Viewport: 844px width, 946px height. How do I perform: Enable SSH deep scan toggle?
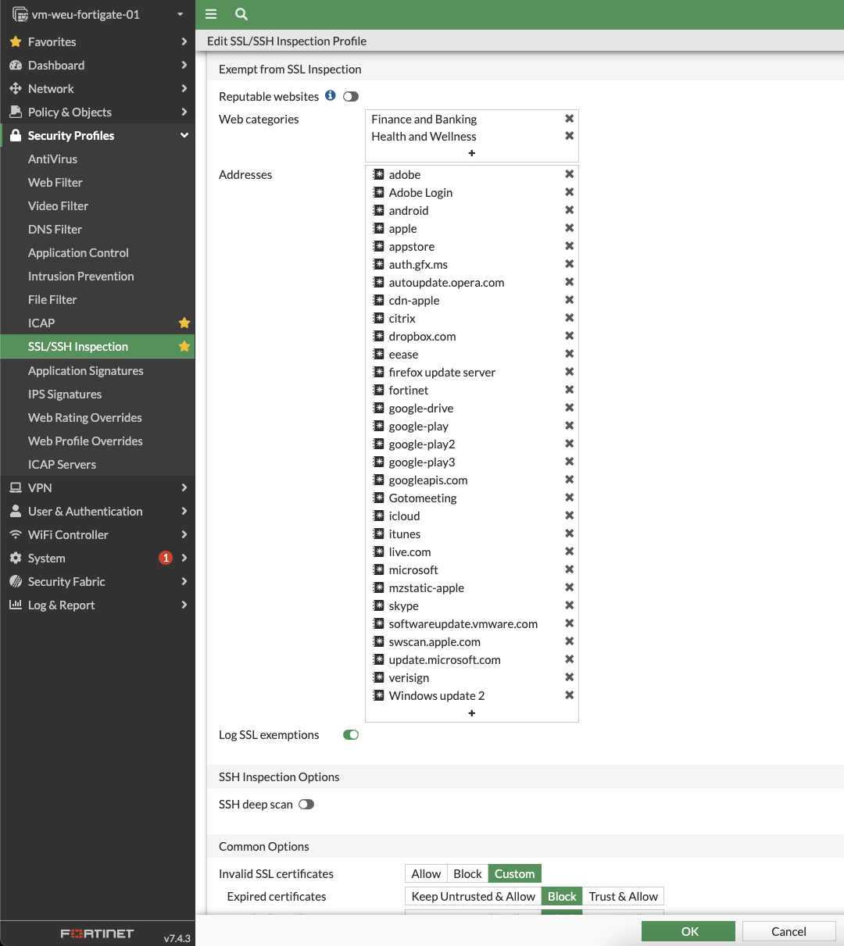pos(306,804)
